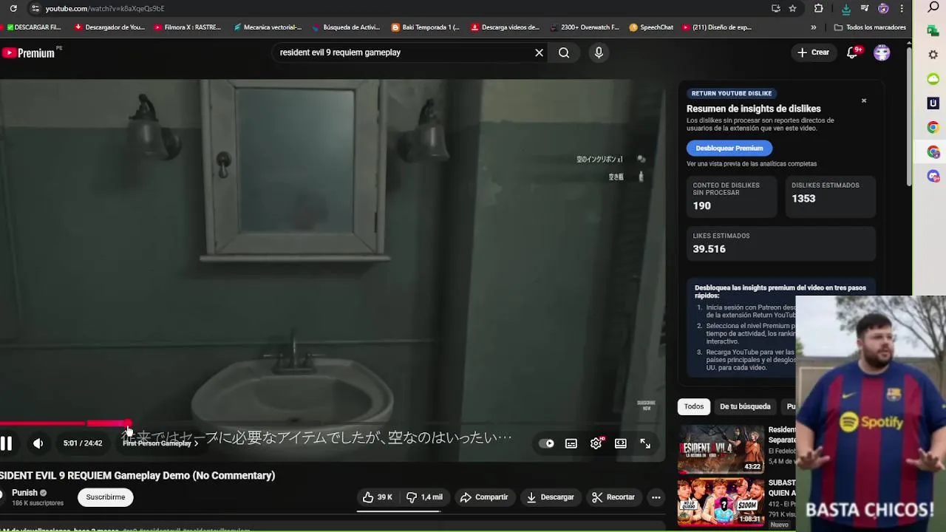Open Descargador de You... bookmark
Image resolution: width=946 pixels, height=532 pixels.
point(109,27)
